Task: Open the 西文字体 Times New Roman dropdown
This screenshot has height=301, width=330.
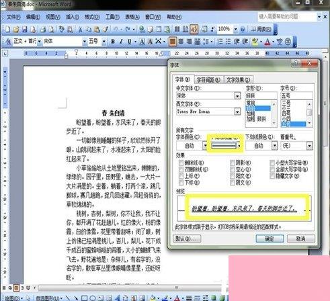Action: point(237,112)
